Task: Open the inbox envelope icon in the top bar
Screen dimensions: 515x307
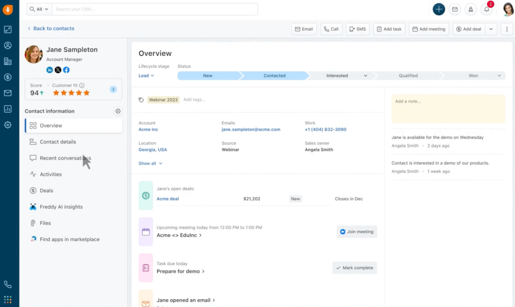Action: [454, 9]
